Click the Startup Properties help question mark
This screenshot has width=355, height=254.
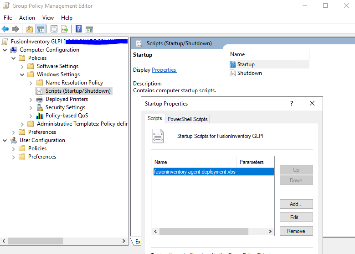tap(292, 103)
